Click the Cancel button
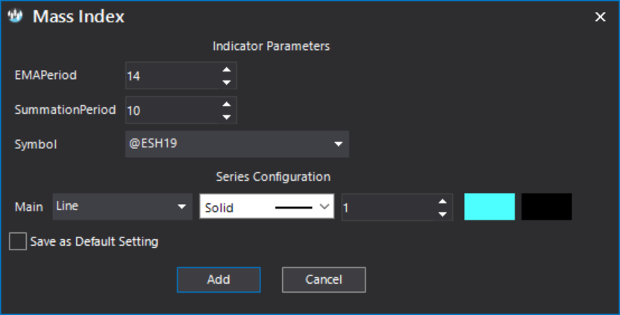Image resolution: width=620 pixels, height=315 pixels. pos(324,279)
